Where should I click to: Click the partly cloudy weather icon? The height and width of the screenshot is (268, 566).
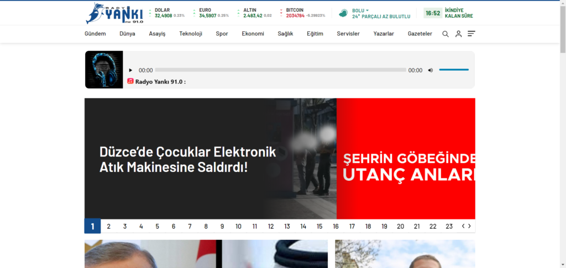tap(343, 13)
